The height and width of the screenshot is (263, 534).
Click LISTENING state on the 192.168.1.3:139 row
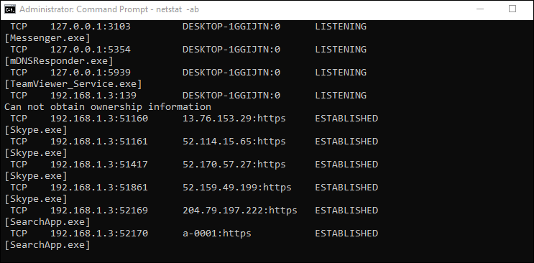coord(341,96)
